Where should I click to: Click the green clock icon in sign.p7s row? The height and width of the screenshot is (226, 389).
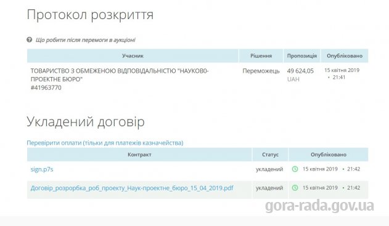[295, 169]
